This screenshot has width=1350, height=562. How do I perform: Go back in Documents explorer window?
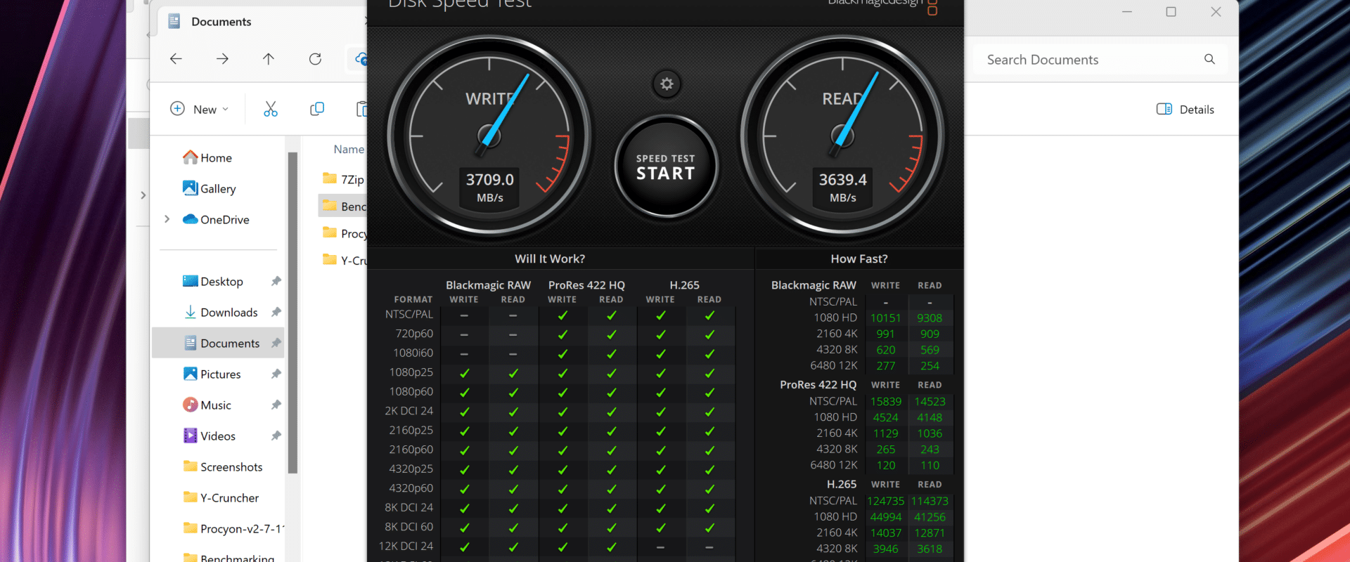[176, 59]
